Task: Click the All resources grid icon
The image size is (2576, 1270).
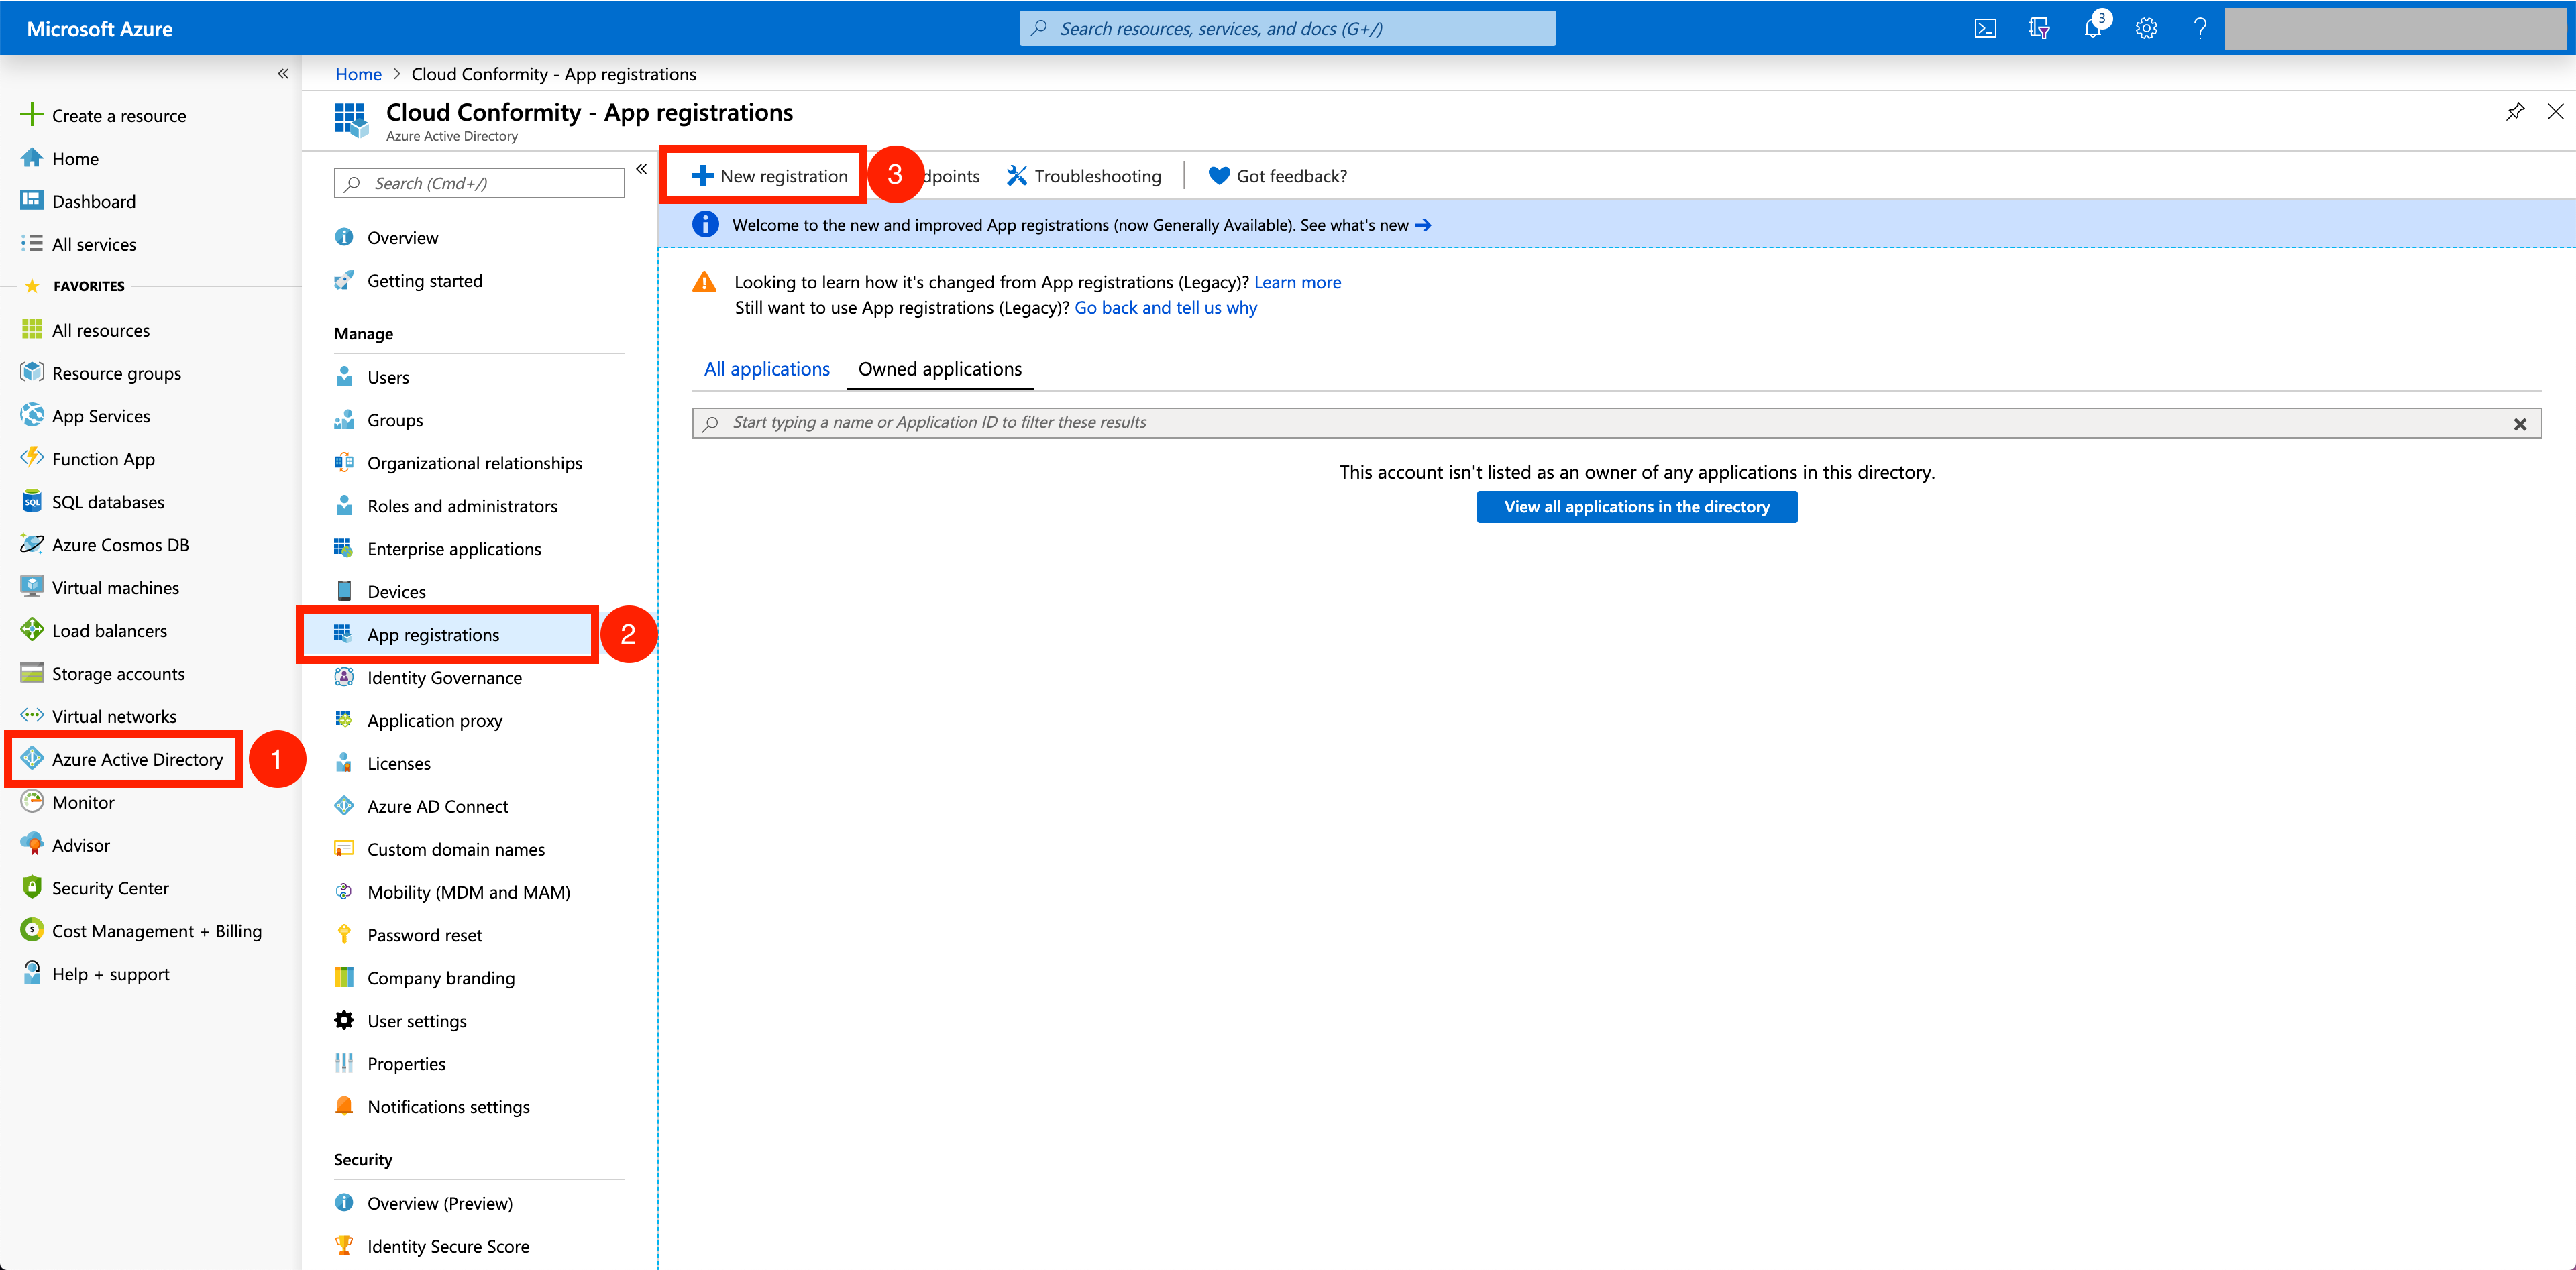Action: tap(32, 330)
